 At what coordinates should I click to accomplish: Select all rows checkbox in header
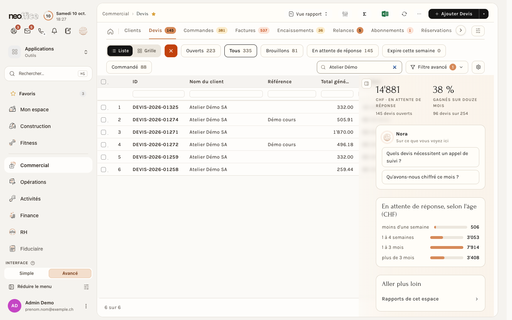[103, 82]
